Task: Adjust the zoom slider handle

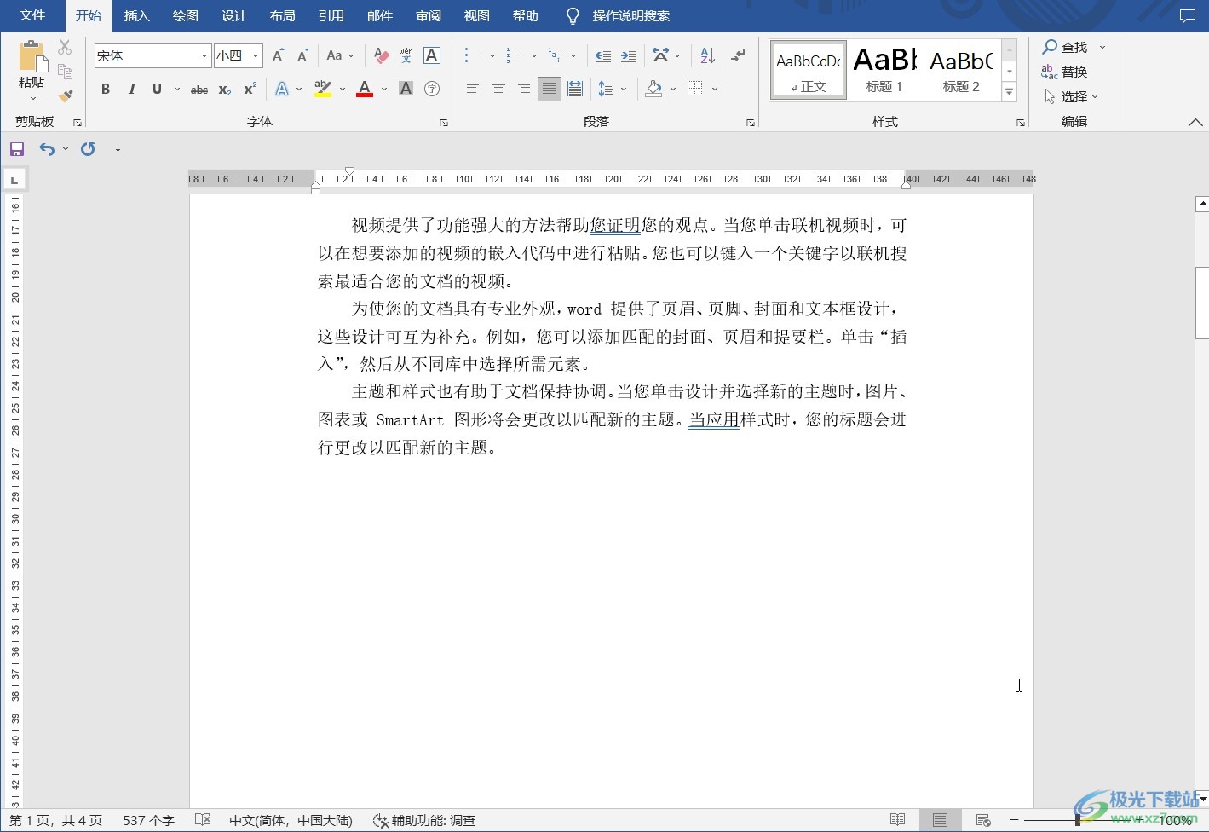Action: click(1078, 820)
